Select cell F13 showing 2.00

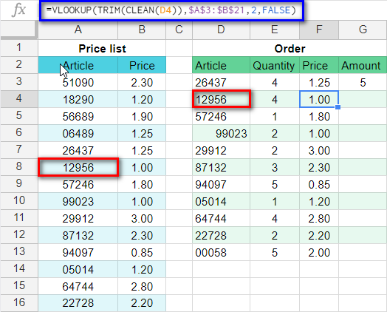319,252
